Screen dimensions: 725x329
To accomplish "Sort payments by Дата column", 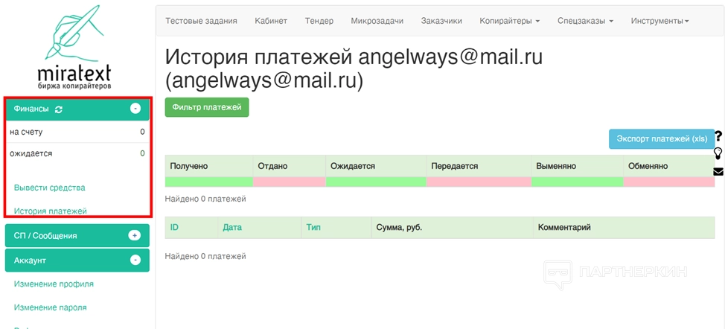I will (232, 227).
